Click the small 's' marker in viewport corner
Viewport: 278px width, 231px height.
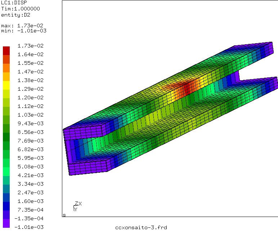click(64, 215)
